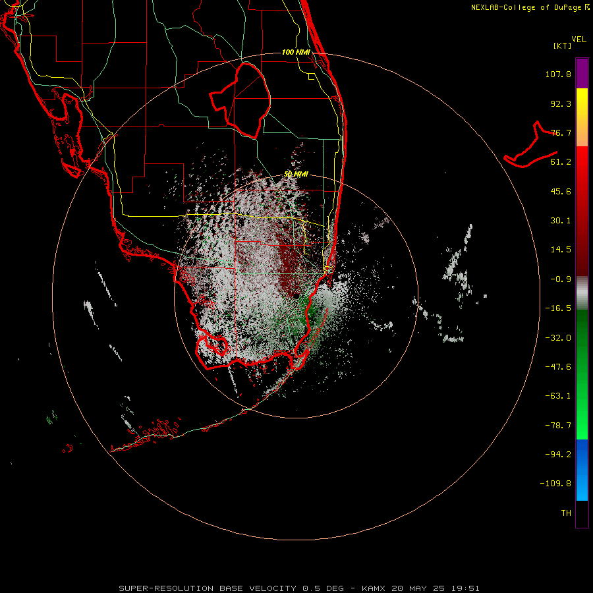This screenshot has height=593, width=593.
Task: Click the -16.5 velocity scale value
Action: click(x=558, y=308)
